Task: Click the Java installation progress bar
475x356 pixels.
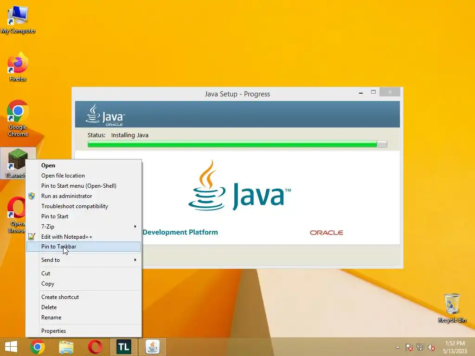Action: coord(237,144)
